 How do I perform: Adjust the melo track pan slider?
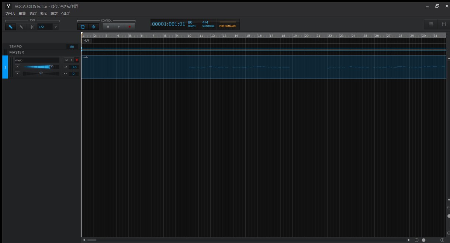tap(41, 74)
